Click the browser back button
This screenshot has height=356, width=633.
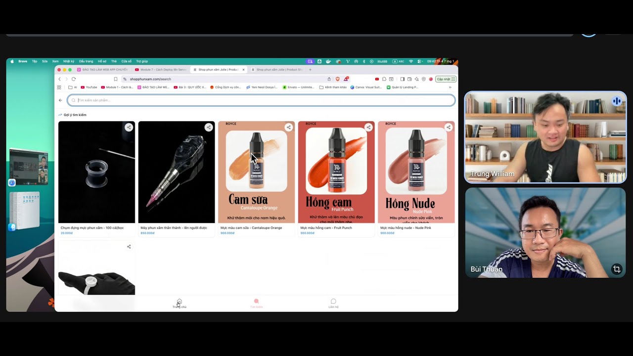[x=59, y=79]
